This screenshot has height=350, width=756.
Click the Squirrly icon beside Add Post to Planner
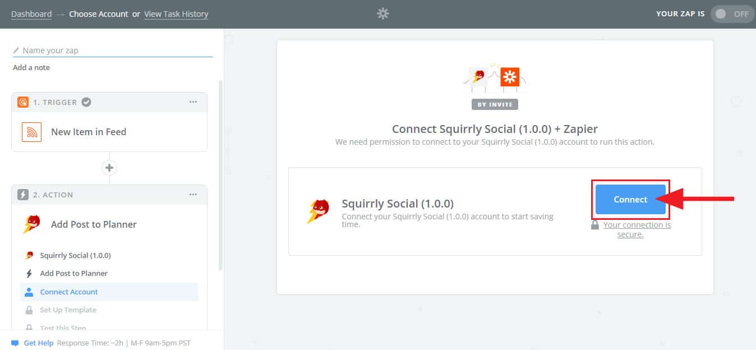point(32,224)
